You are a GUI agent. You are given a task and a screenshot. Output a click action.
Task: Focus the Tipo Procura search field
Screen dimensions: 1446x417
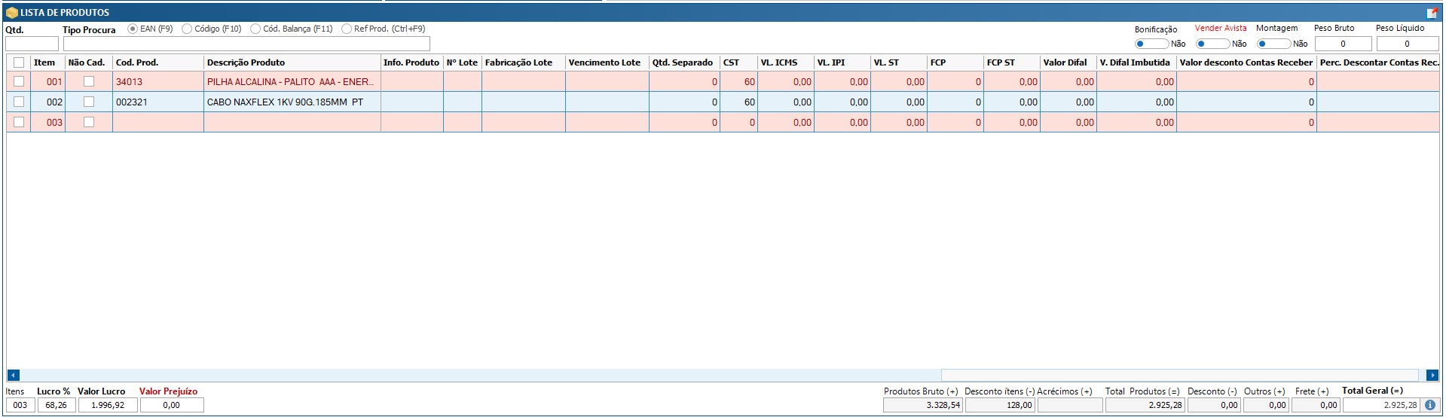[x=246, y=44]
